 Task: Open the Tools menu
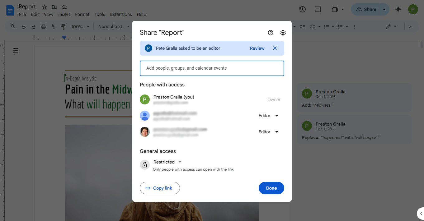point(100,14)
